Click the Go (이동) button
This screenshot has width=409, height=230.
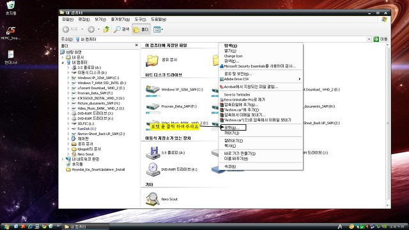pyautogui.click(x=380, y=39)
